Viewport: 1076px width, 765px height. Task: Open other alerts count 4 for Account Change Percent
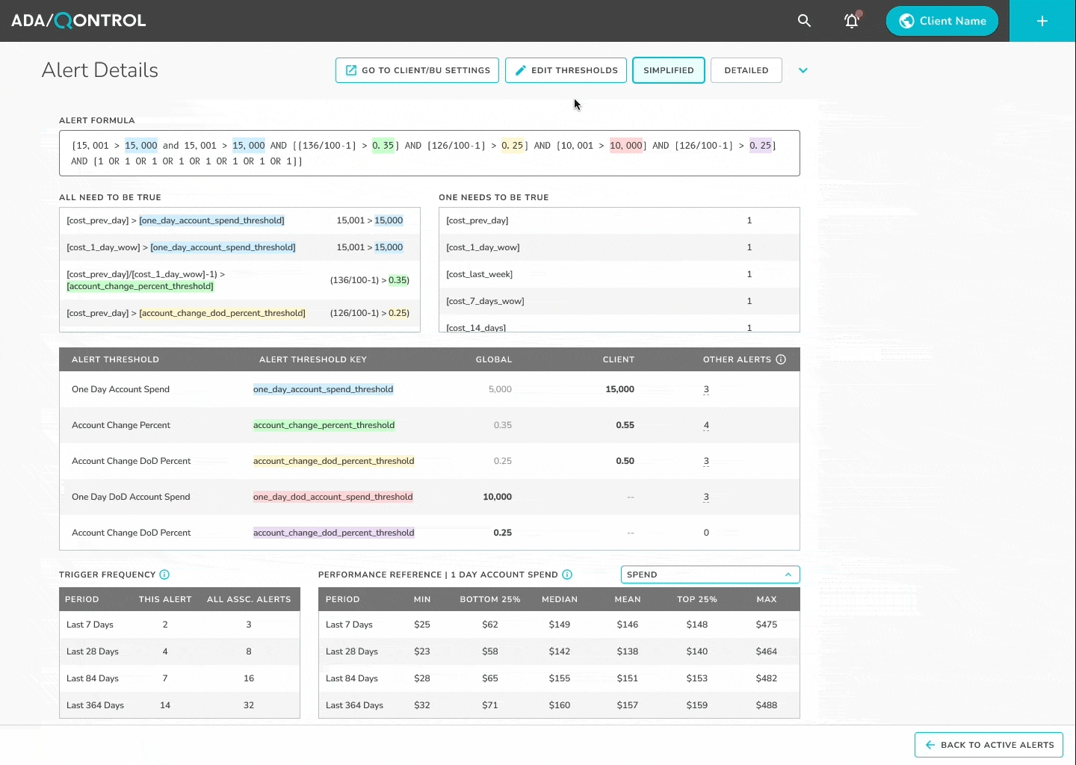706,425
